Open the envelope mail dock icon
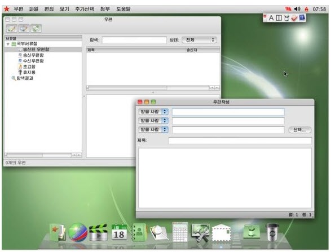The width and height of the screenshot is (331, 252). coord(221,233)
